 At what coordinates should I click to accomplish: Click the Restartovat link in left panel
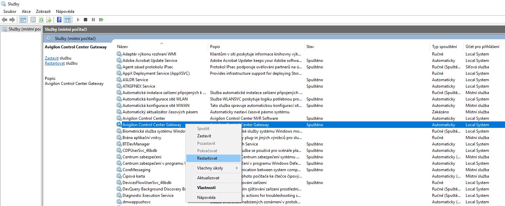[x=55, y=63]
